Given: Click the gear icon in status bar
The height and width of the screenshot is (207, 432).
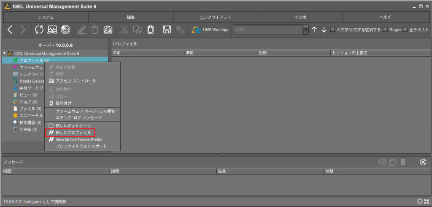Looking at the screenshot, I should point(419,201).
